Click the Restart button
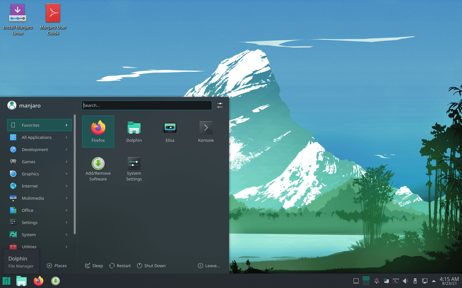This screenshot has width=462, height=288. [120, 265]
